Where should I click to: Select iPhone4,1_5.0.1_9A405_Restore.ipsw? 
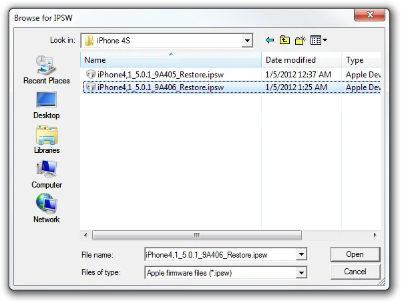160,75
